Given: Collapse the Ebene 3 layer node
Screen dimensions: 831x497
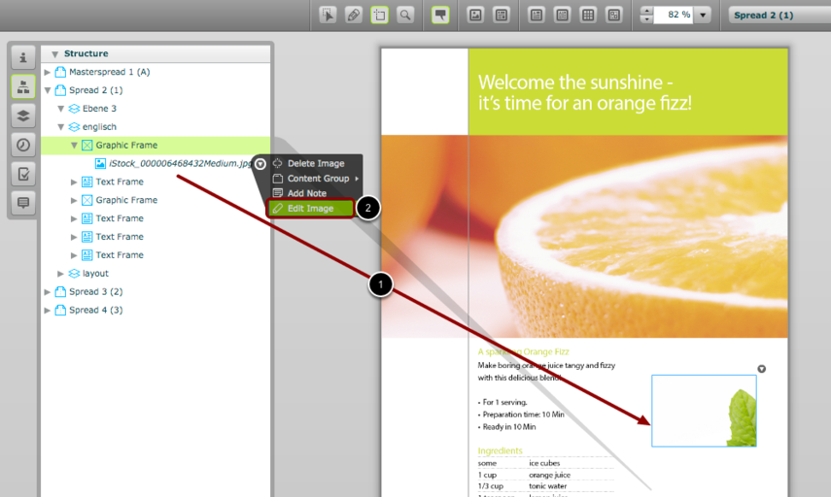Looking at the screenshot, I should pyautogui.click(x=61, y=109).
